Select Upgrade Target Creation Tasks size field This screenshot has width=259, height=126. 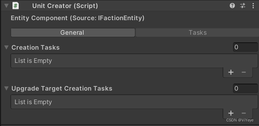tap(245, 89)
